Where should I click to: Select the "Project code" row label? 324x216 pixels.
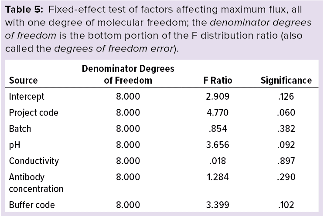pyautogui.click(x=34, y=112)
